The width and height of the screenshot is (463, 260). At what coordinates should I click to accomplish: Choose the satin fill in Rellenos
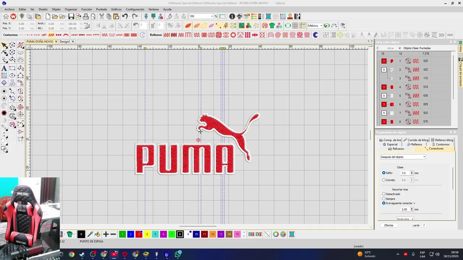pos(167,35)
